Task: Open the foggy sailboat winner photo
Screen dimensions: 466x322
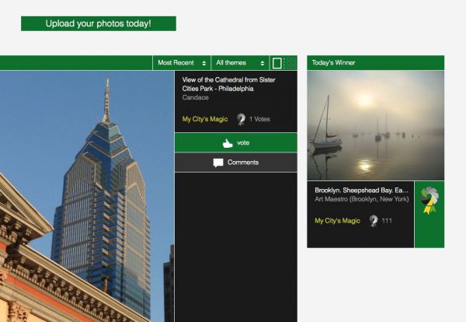Action: pyautogui.click(x=375, y=125)
